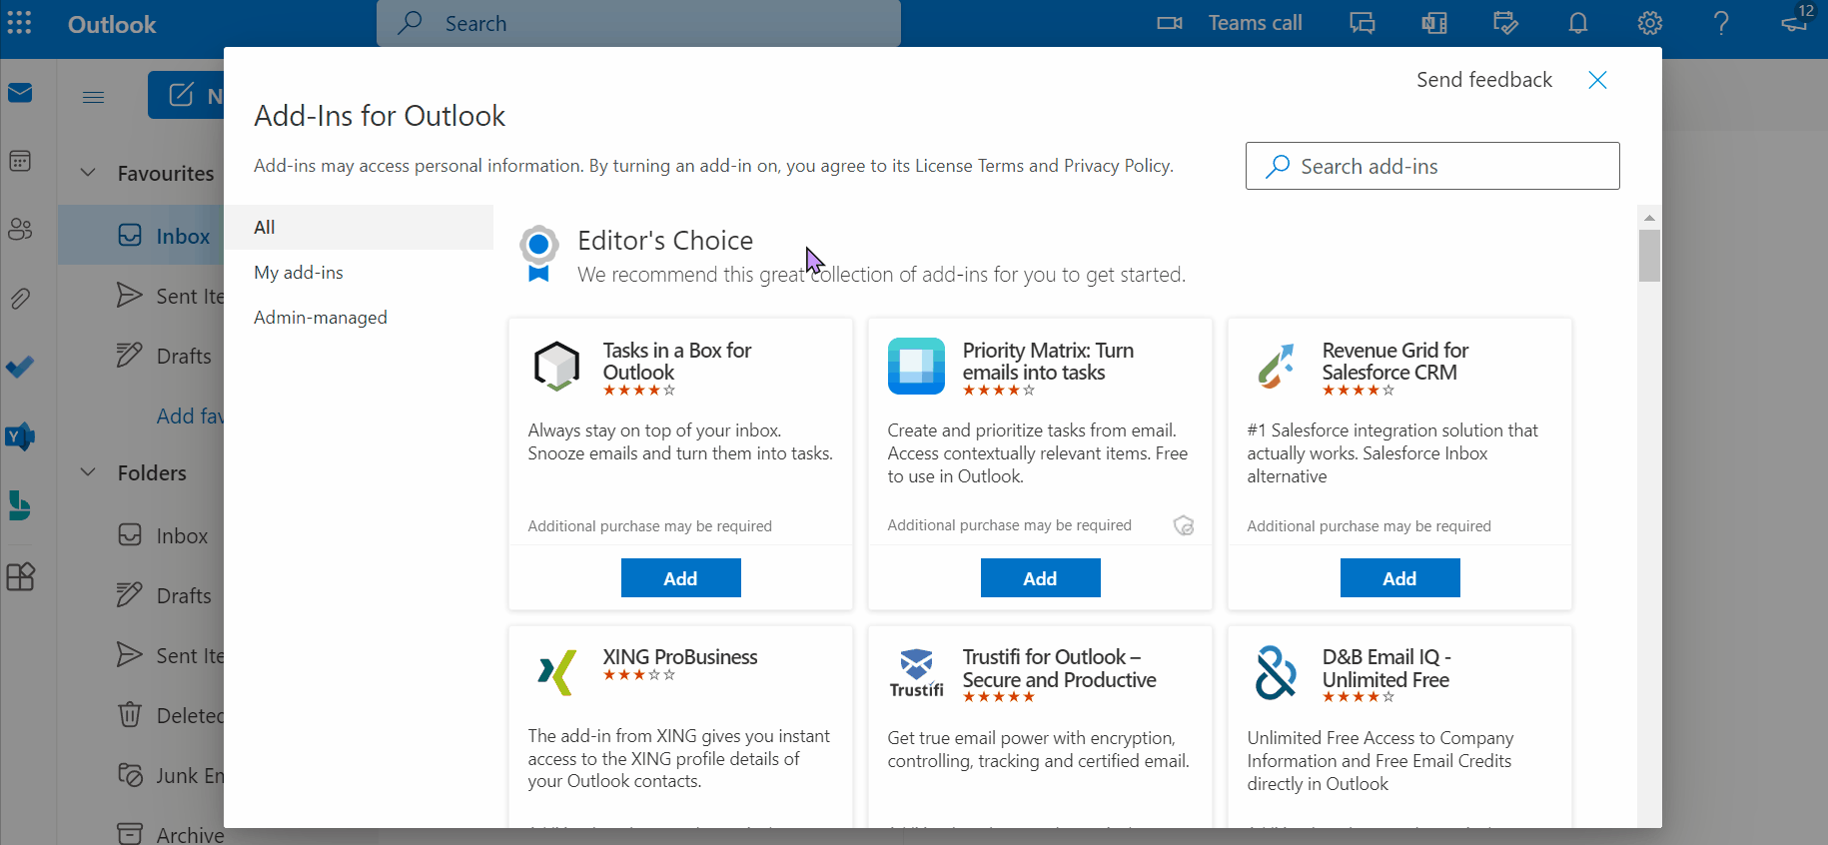Start a Teams call
The image size is (1828, 845).
tap(1230, 23)
